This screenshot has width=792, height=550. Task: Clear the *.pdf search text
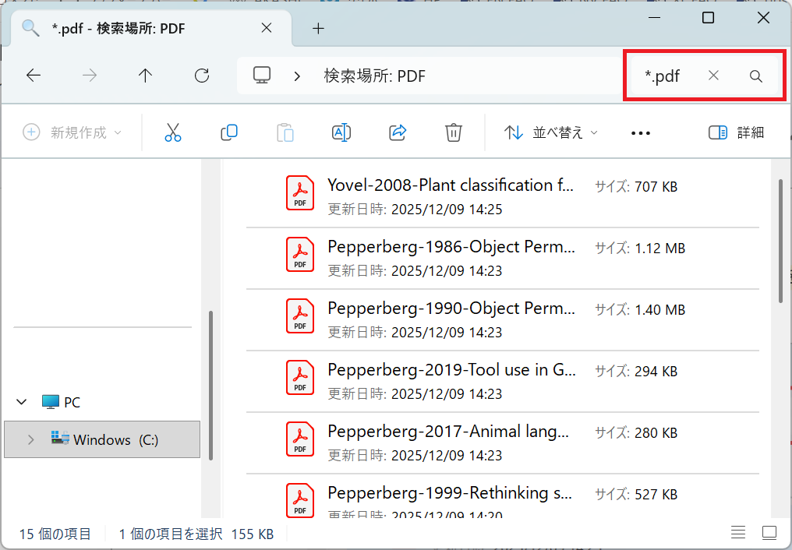(x=713, y=76)
